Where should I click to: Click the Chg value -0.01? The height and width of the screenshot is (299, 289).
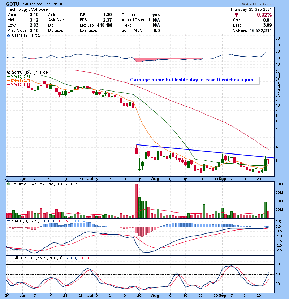coord(267,20)
